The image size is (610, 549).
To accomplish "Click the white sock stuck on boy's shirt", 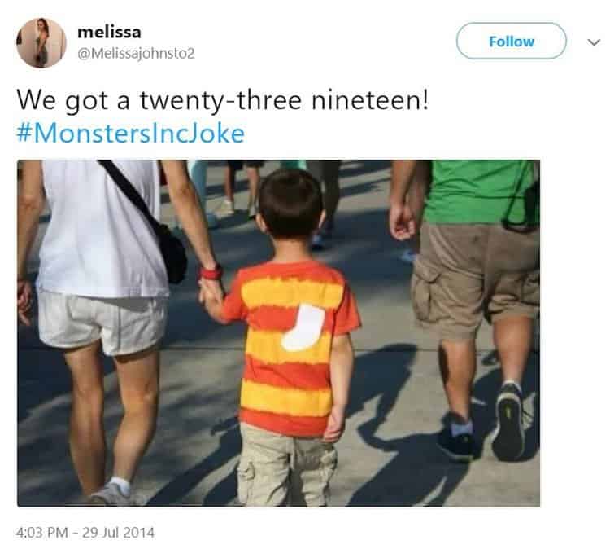I will pos(303,327).
